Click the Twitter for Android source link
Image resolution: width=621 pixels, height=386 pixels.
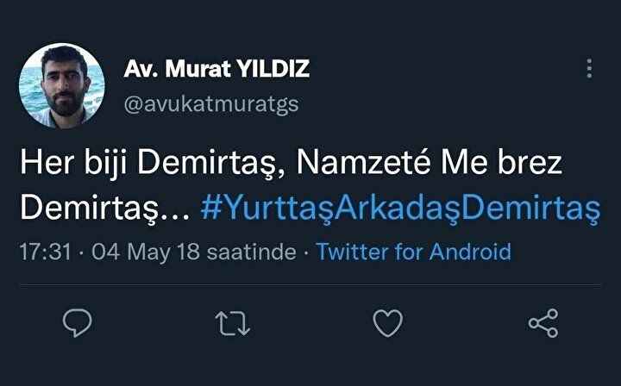click(x=413, y=252)
